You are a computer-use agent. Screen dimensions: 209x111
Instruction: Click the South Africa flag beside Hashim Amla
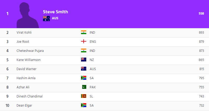(x=84, y=78)
